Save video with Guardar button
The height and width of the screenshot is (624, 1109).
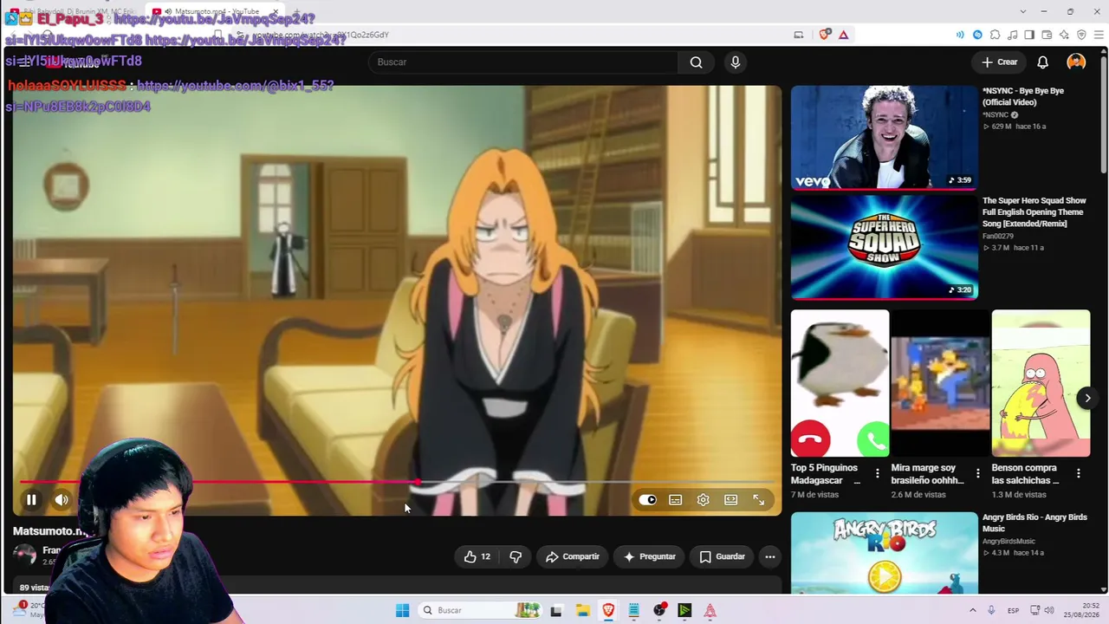722,556
